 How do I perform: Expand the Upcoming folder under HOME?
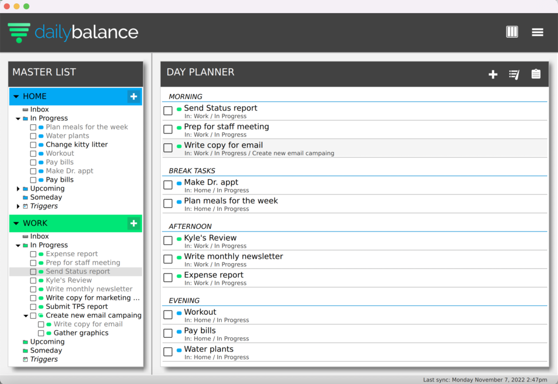(19, 189)
